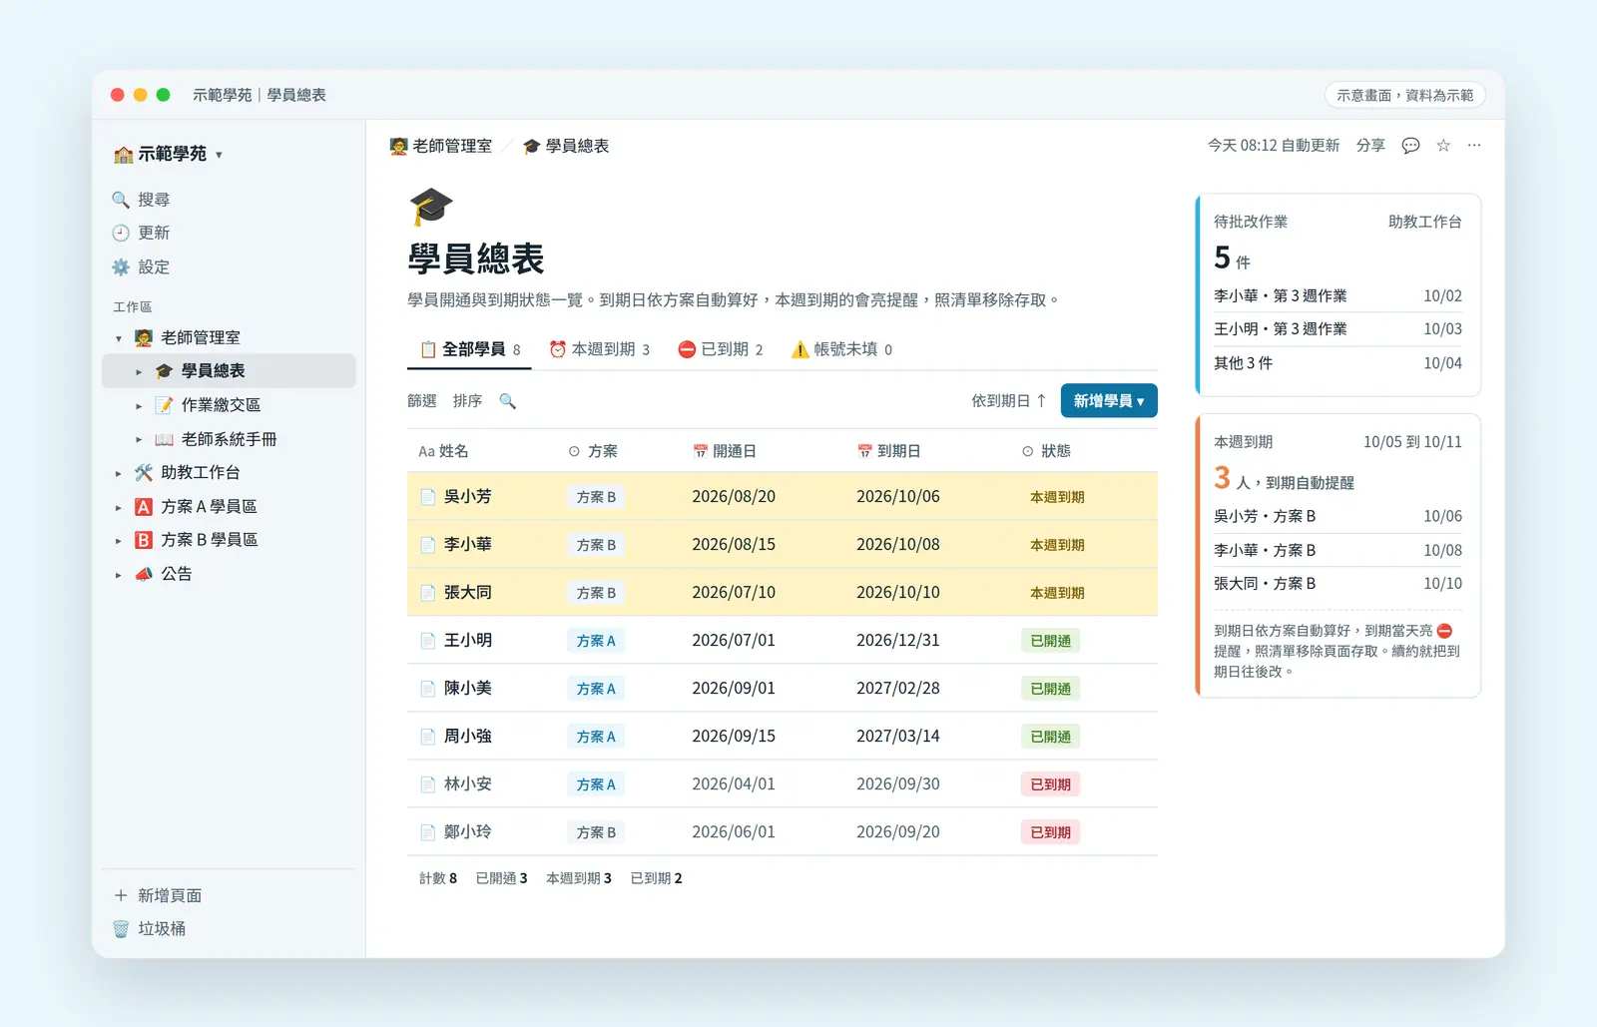Click the gear icon next to 設定
The height and width of the screenshot is (1027, 1597).
tap(121, 267)
